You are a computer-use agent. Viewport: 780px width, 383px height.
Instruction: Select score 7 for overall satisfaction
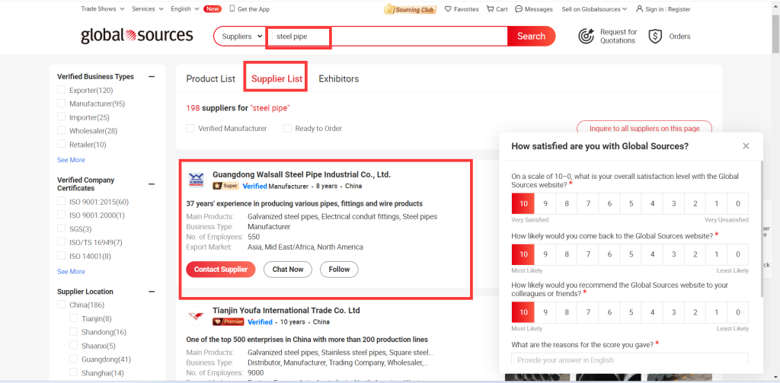pyautogui.click(x=588, y=204)
